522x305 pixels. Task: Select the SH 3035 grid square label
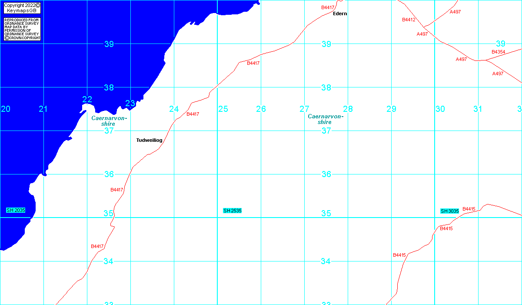click(449, 211)
